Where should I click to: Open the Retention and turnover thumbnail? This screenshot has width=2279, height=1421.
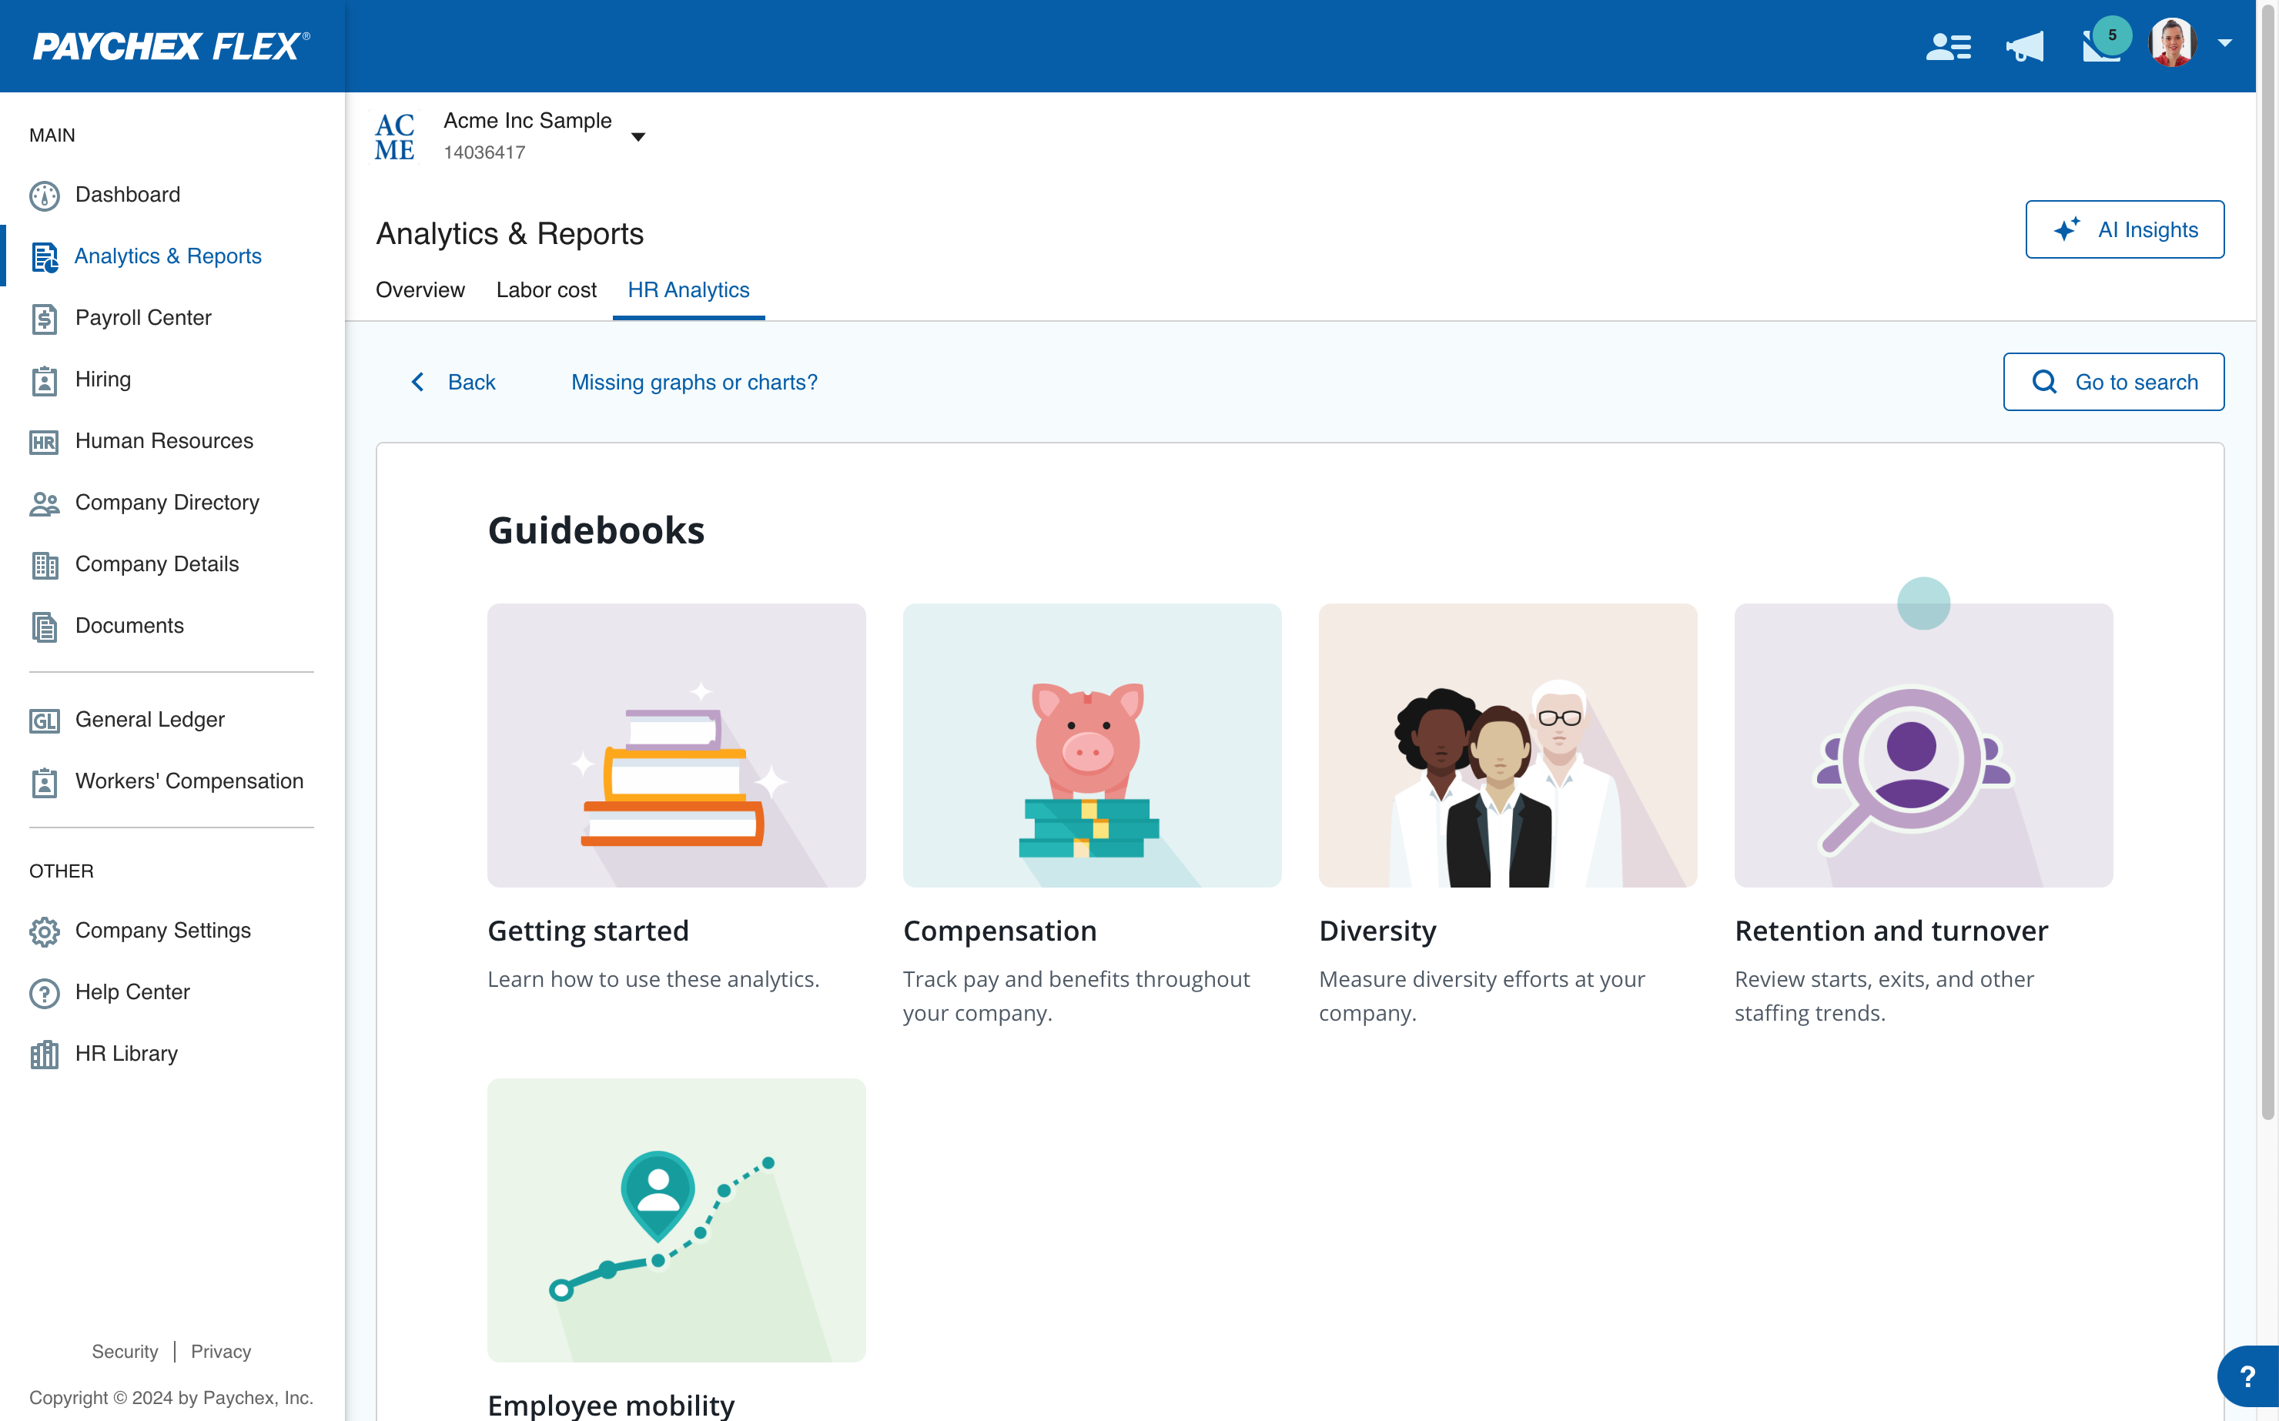point(1924,745)
